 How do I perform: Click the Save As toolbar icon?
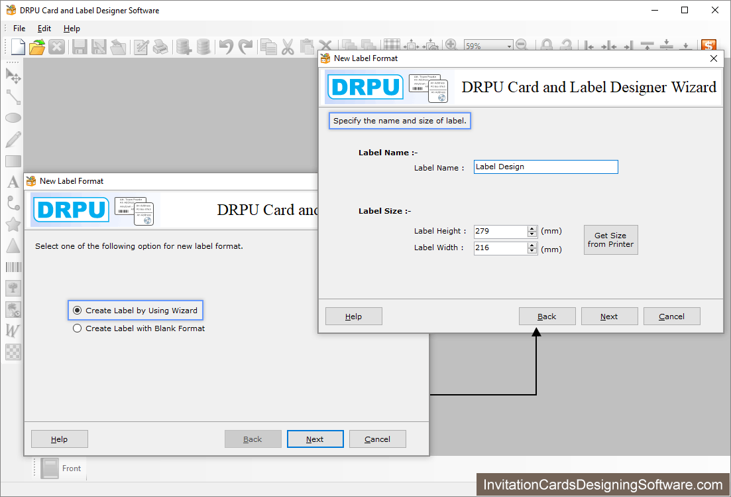click(x=98, y=46)
